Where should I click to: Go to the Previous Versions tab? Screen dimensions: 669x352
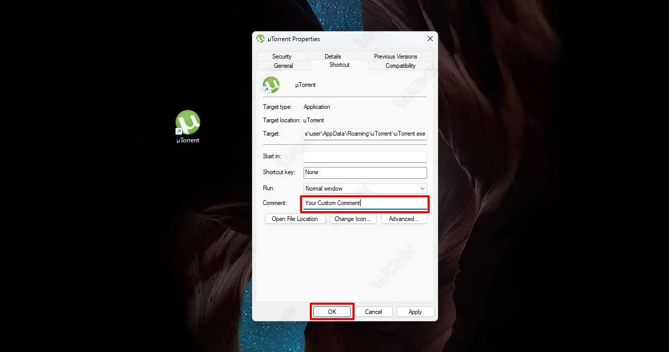[x=395, y=57]
